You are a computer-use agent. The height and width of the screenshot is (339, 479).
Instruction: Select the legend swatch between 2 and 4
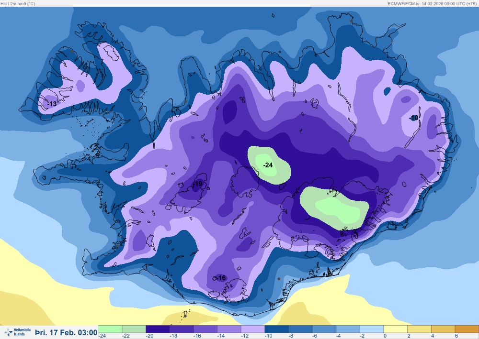(x=420, y=329)
